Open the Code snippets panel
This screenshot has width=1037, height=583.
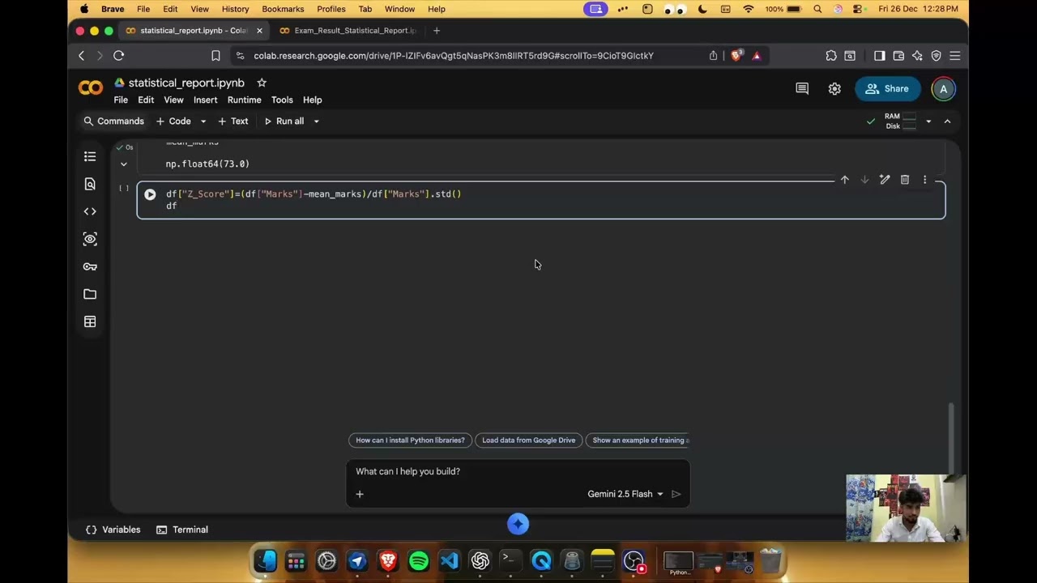(x=90, y=211)
